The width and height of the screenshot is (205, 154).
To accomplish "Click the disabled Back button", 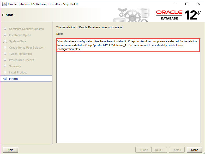I will click(143, 150).
